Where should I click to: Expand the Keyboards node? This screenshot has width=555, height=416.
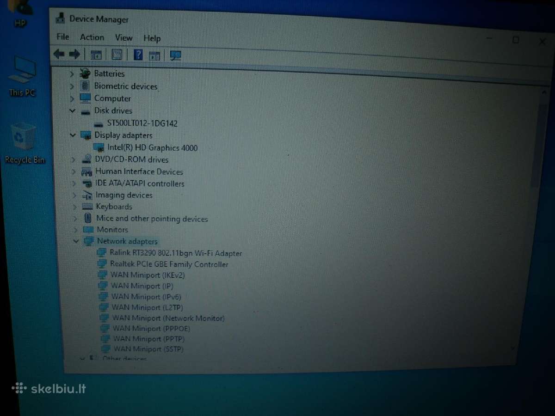pyautogui.click(x=74, y=207)
